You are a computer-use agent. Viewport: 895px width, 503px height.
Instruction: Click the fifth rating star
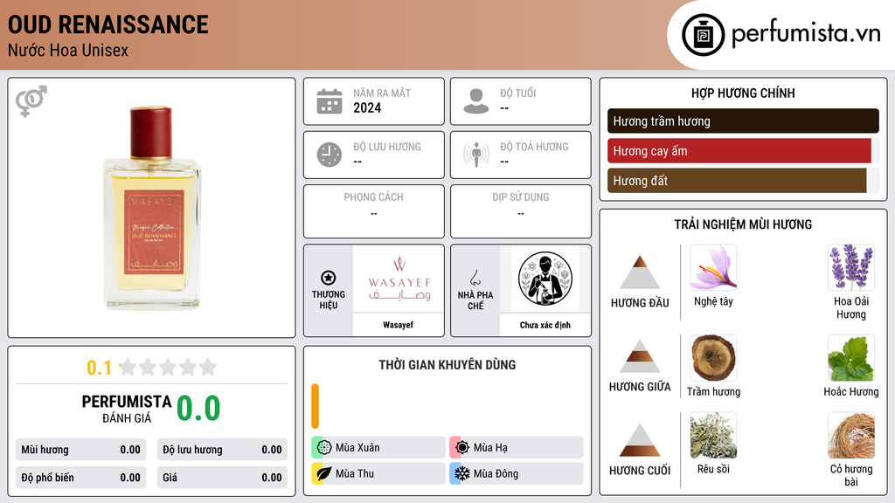pyautogui.click(x=208, y=367)
